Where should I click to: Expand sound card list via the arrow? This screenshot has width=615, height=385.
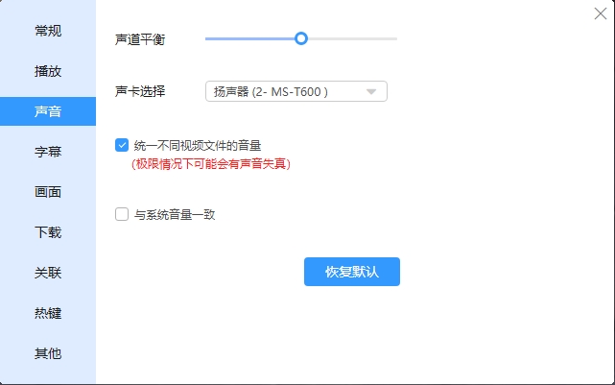[x=372, y=92]
